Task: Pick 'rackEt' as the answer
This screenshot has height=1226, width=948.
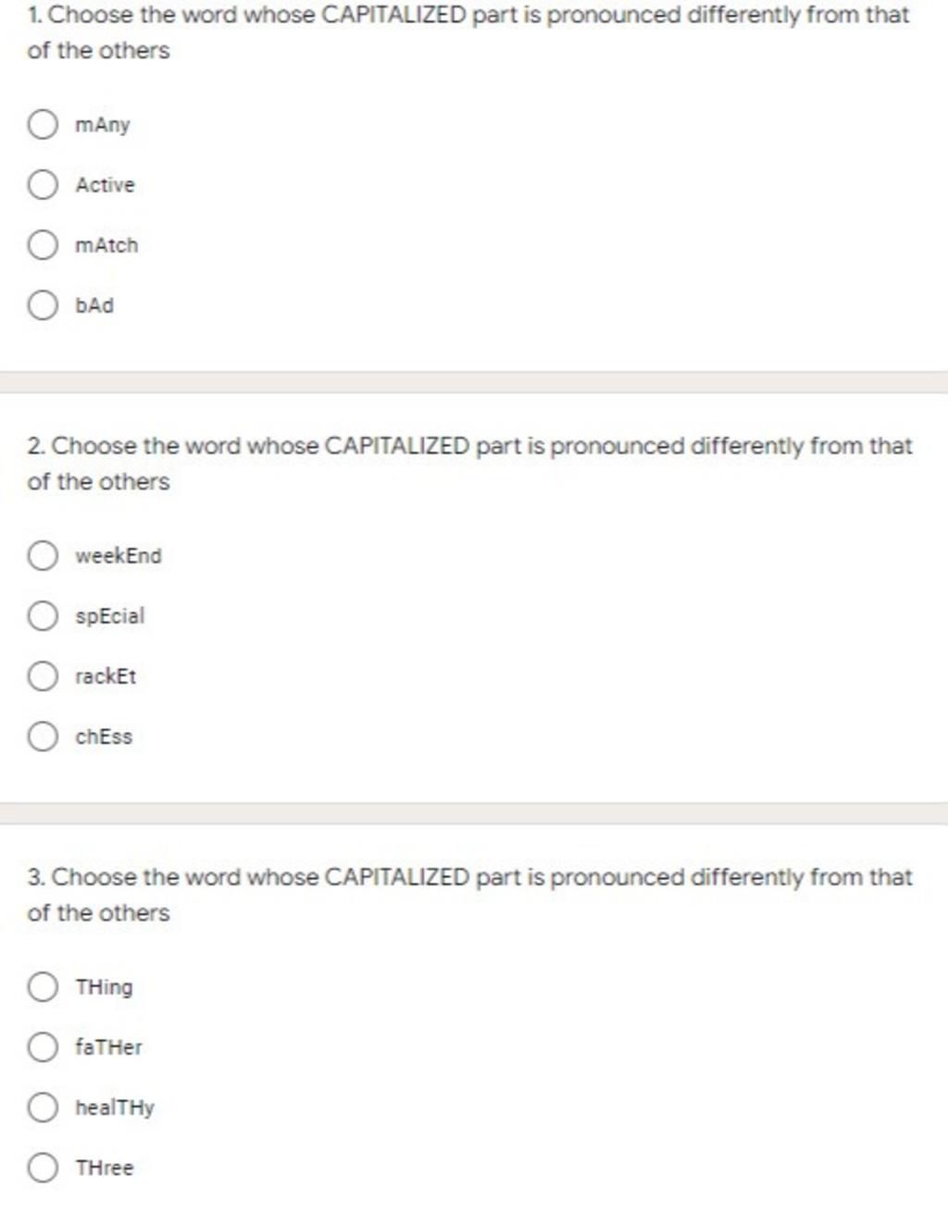Action: tap(43, 676)
